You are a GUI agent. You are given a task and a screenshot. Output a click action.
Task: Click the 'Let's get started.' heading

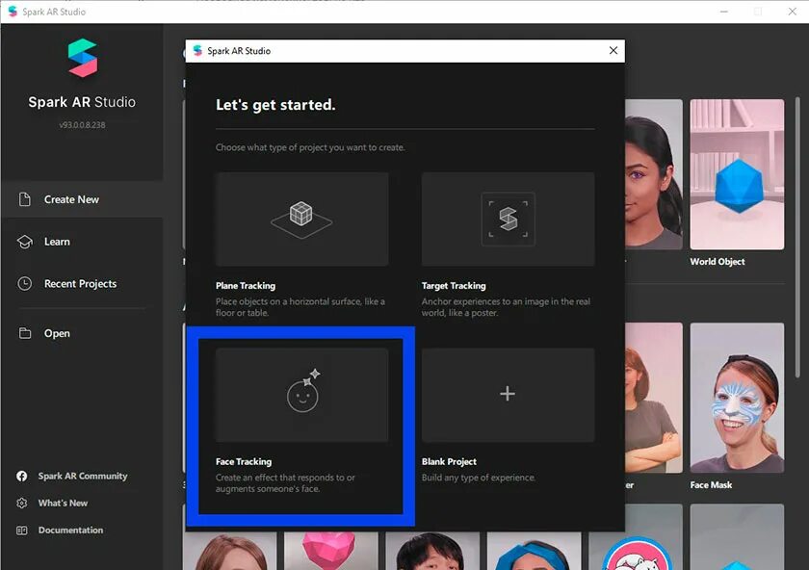[x=275, y=105]
